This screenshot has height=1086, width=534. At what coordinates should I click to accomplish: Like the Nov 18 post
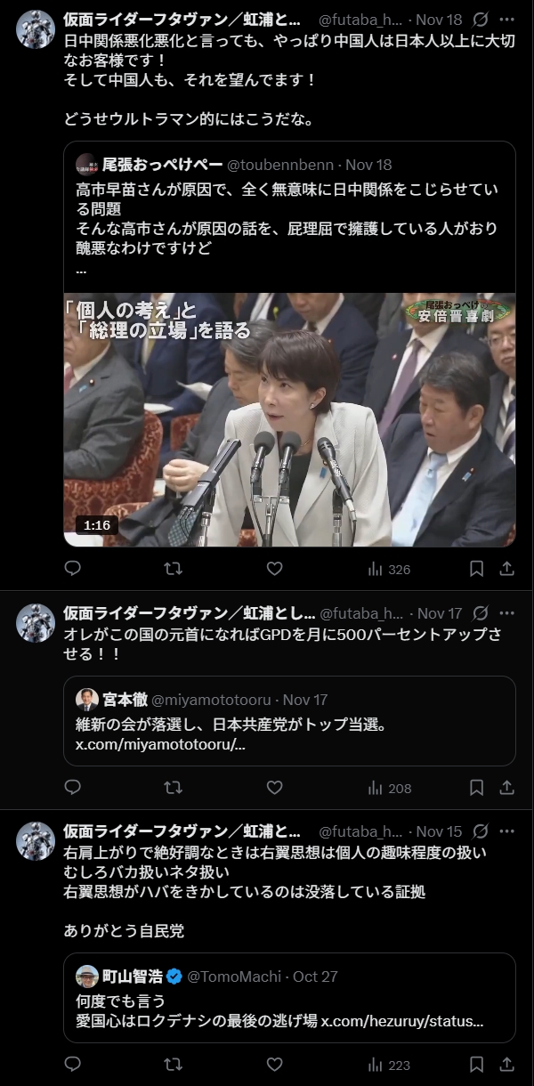pyautogui.click(x=275, y=568)
